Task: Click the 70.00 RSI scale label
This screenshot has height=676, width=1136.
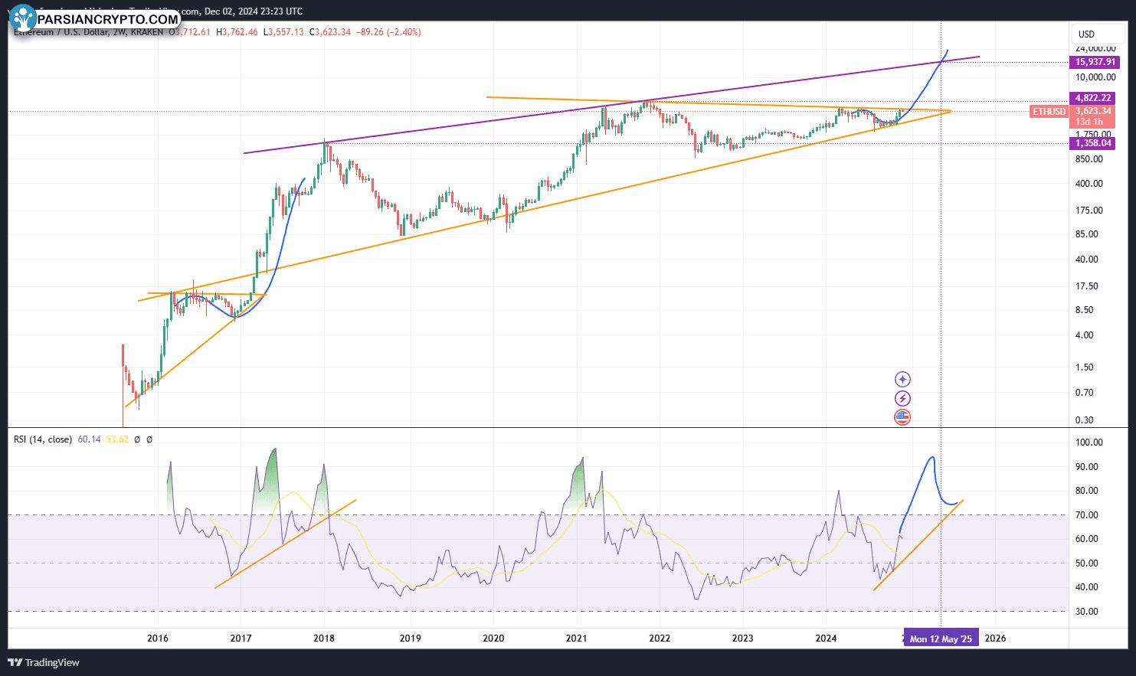Action: tap(1089, 515)
